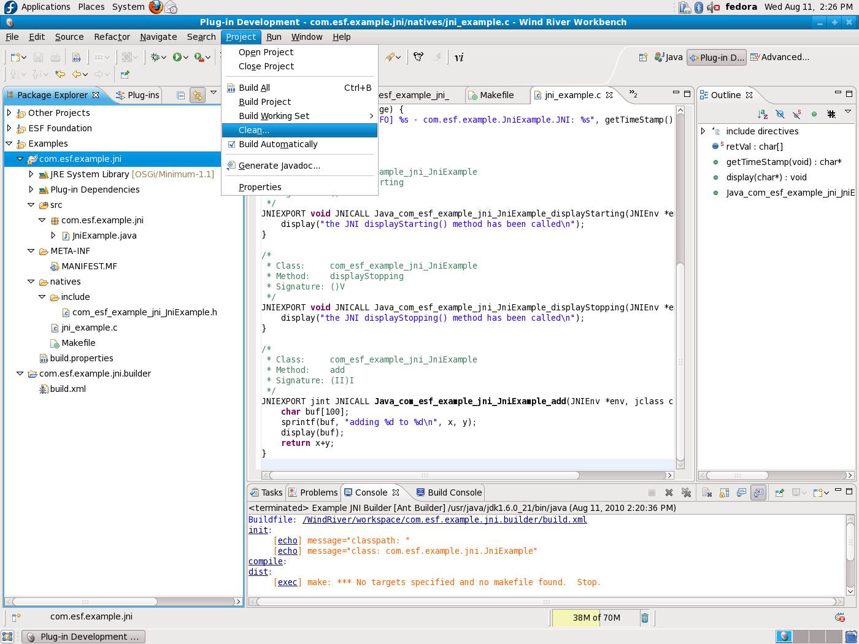The width and height of the screenshot is (859, 644).
Task: Click Hide Fields icon in Outline
Action: pyautogui.click(x=780, y=114)
